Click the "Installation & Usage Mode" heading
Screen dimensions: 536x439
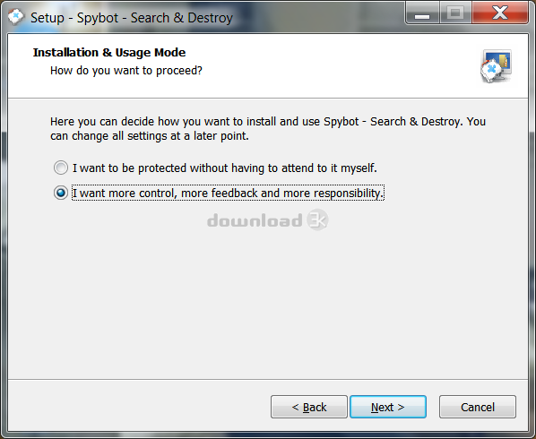click(109, 53)
